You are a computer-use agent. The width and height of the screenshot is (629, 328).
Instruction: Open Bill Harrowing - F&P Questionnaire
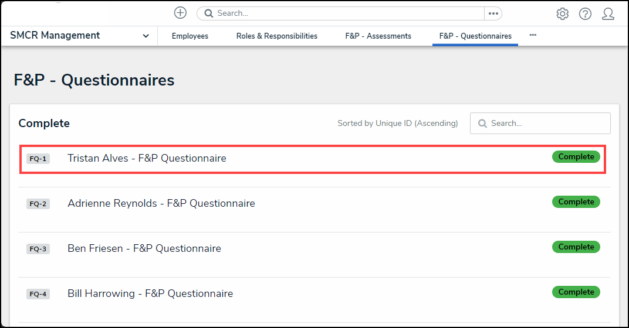[x=150, y=293]
